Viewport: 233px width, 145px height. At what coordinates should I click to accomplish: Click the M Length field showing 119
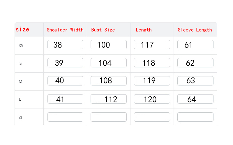coord(152,81)
